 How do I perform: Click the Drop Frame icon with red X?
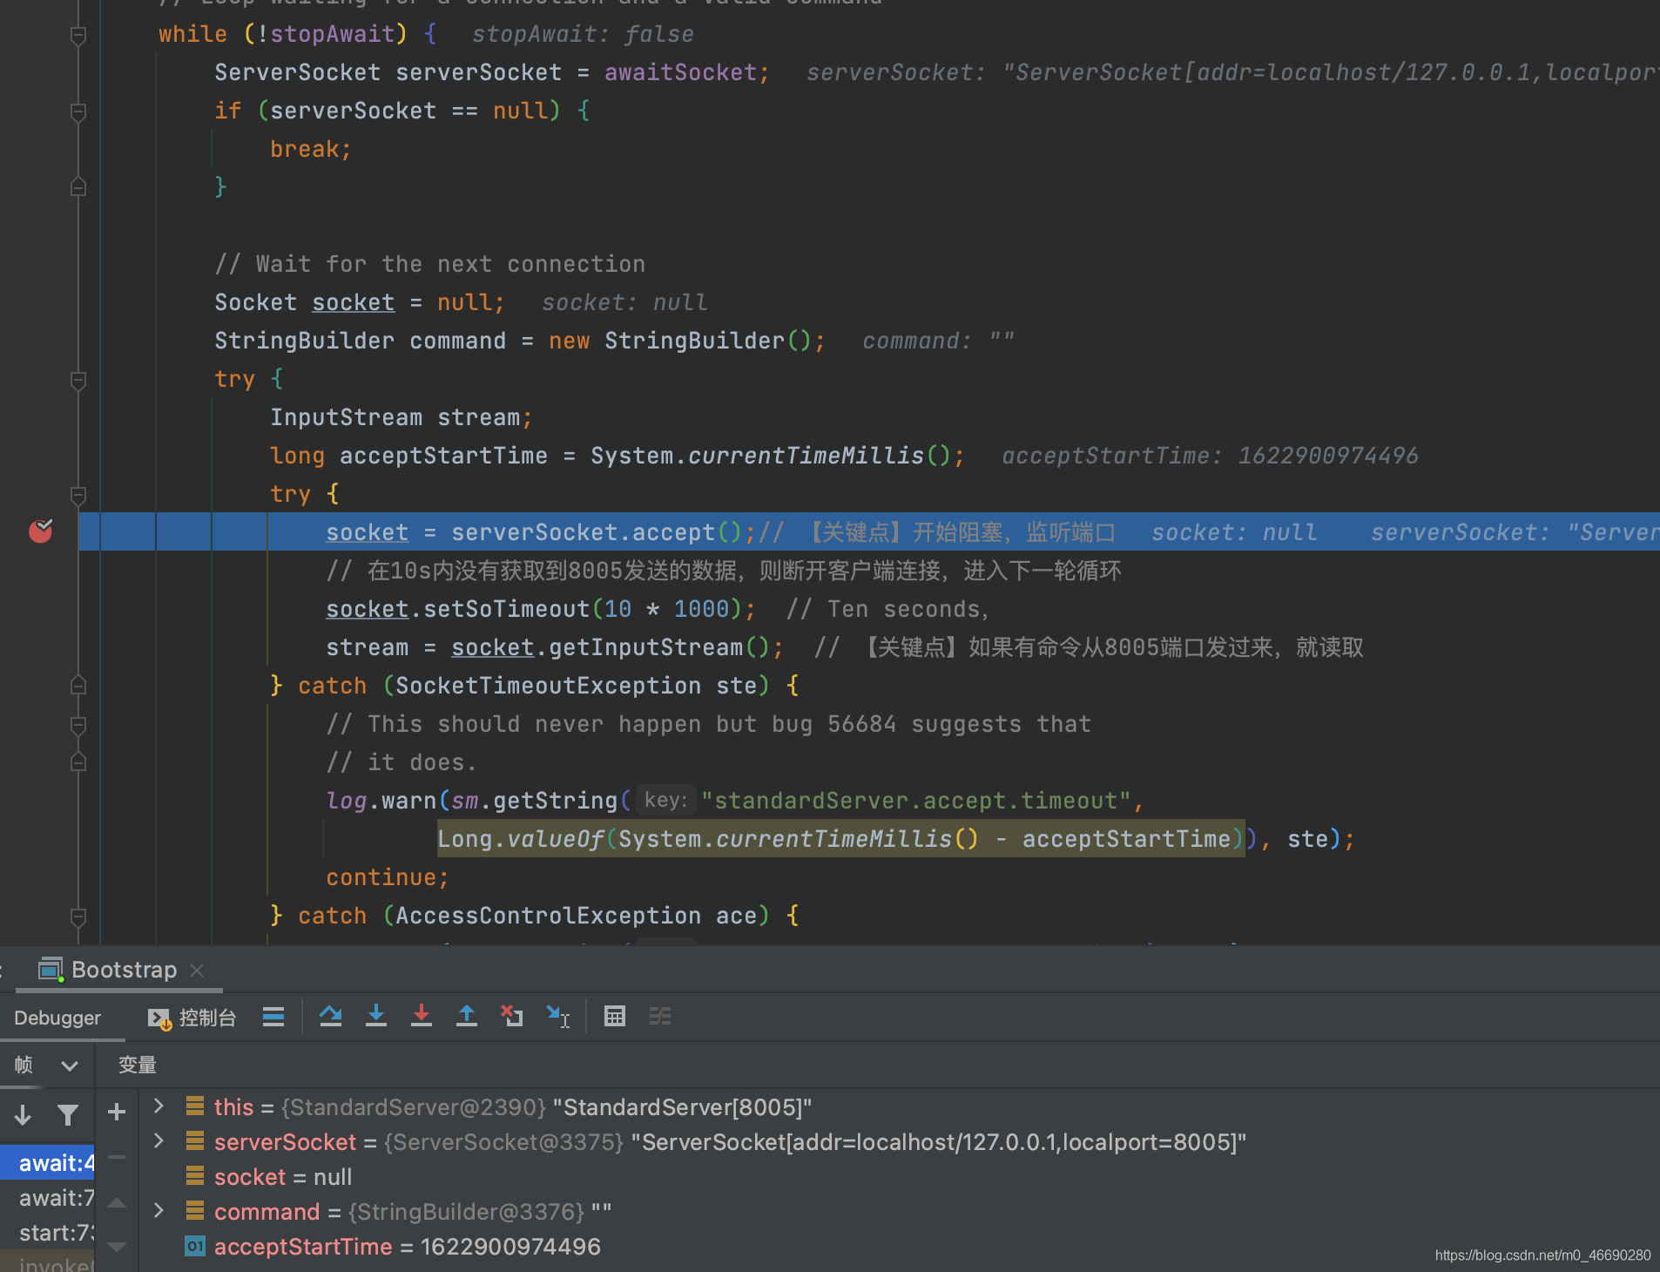(511, 1016)
